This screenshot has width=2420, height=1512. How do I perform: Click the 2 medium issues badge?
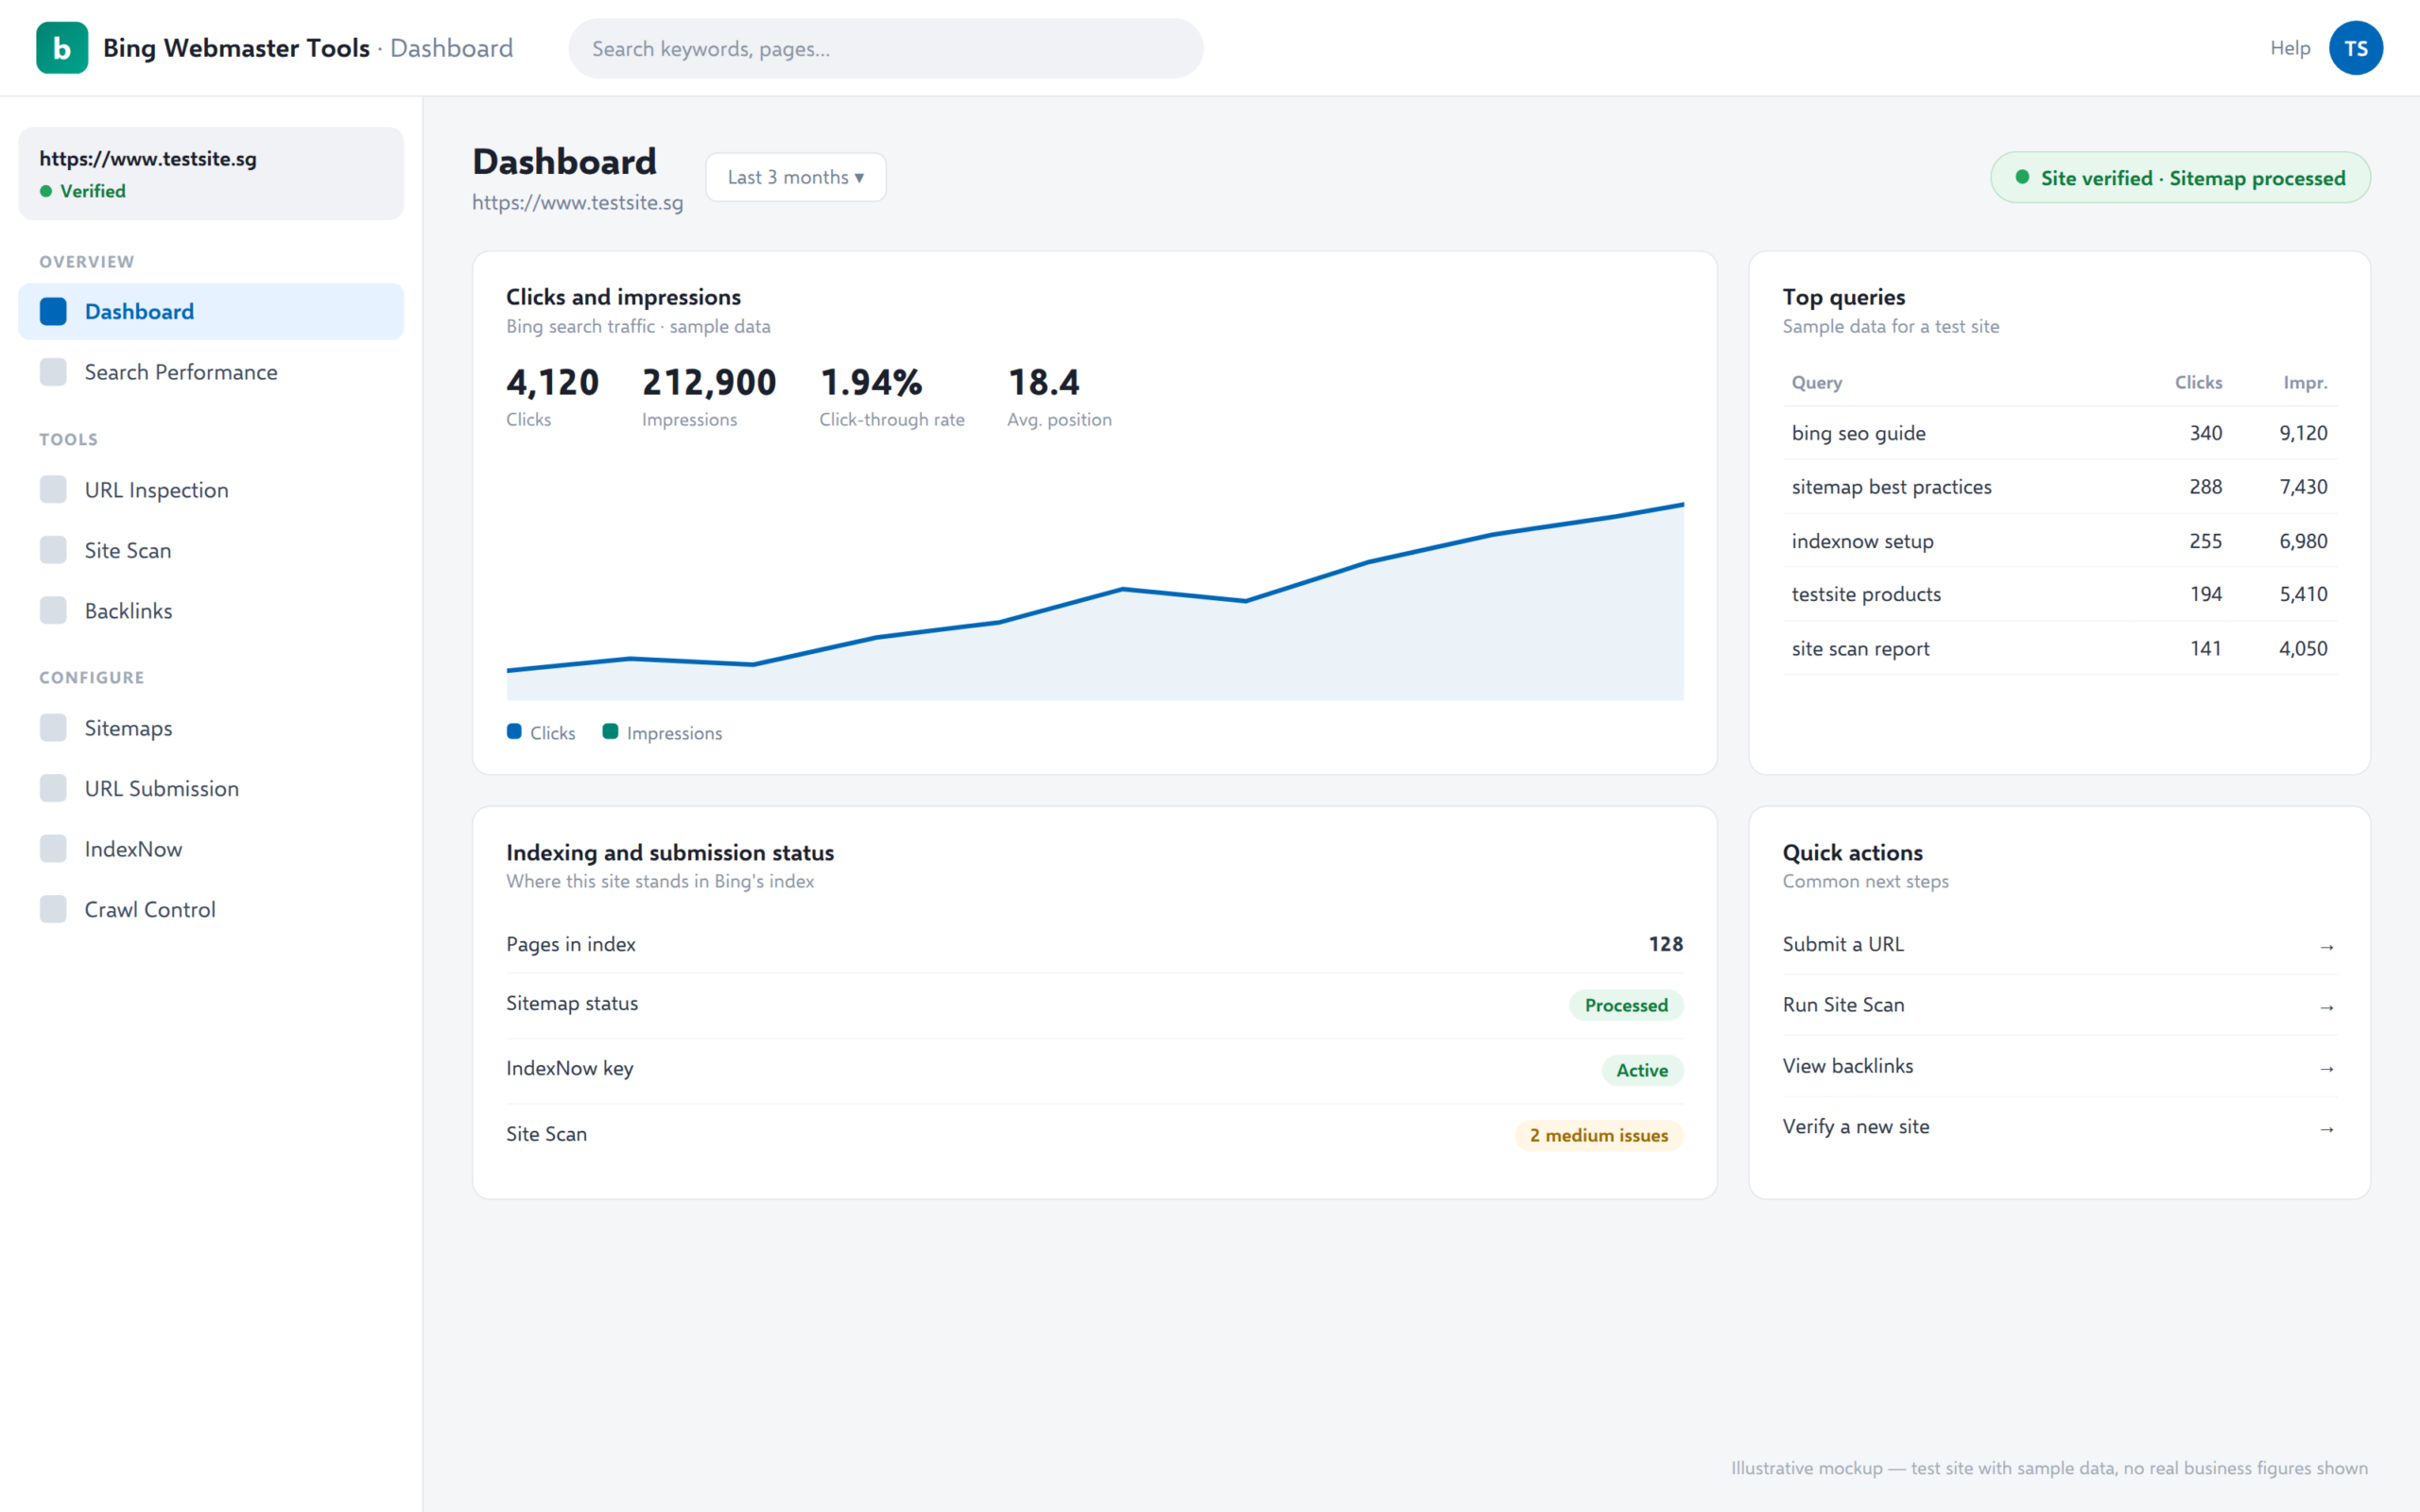(x=1599, y=1135)
